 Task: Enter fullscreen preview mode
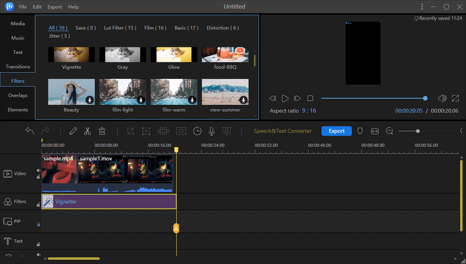pos(455,98)
